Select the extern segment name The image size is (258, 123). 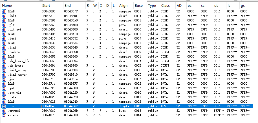(x=13, y=115)
